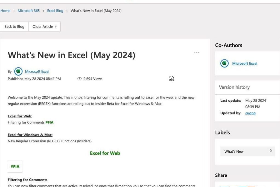
Task: Go to the Home breadcrumb link
Action: coord(5,11)
